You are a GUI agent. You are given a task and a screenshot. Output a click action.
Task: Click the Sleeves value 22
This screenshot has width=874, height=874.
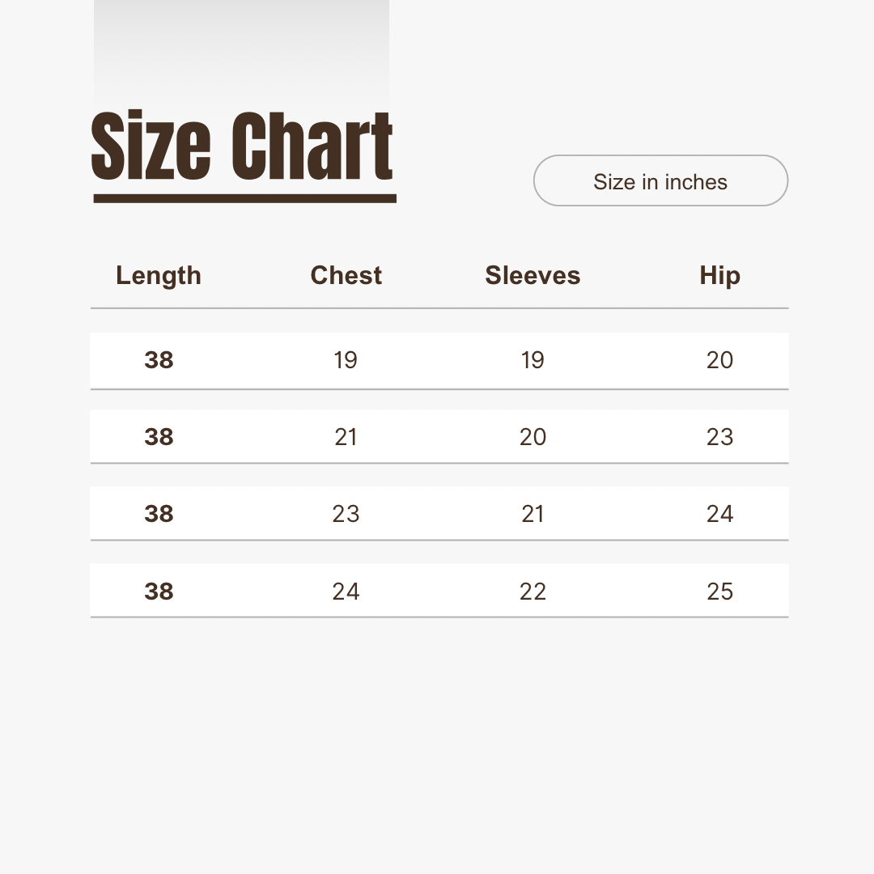[x=532, y=592]
